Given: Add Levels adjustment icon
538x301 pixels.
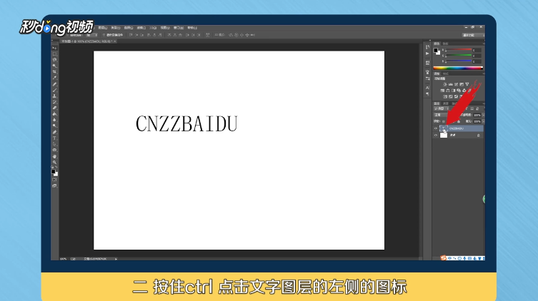Looking at the screenshot, I should pos(451,84).
